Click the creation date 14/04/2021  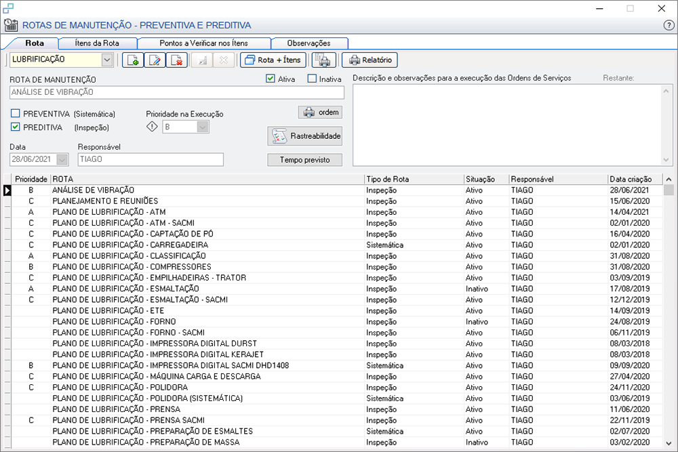pyautogui.click(x=630, y=212)
